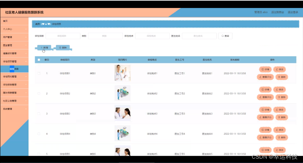Check the row 1 checkbox for 体检项目1

(x=39, y=73)
